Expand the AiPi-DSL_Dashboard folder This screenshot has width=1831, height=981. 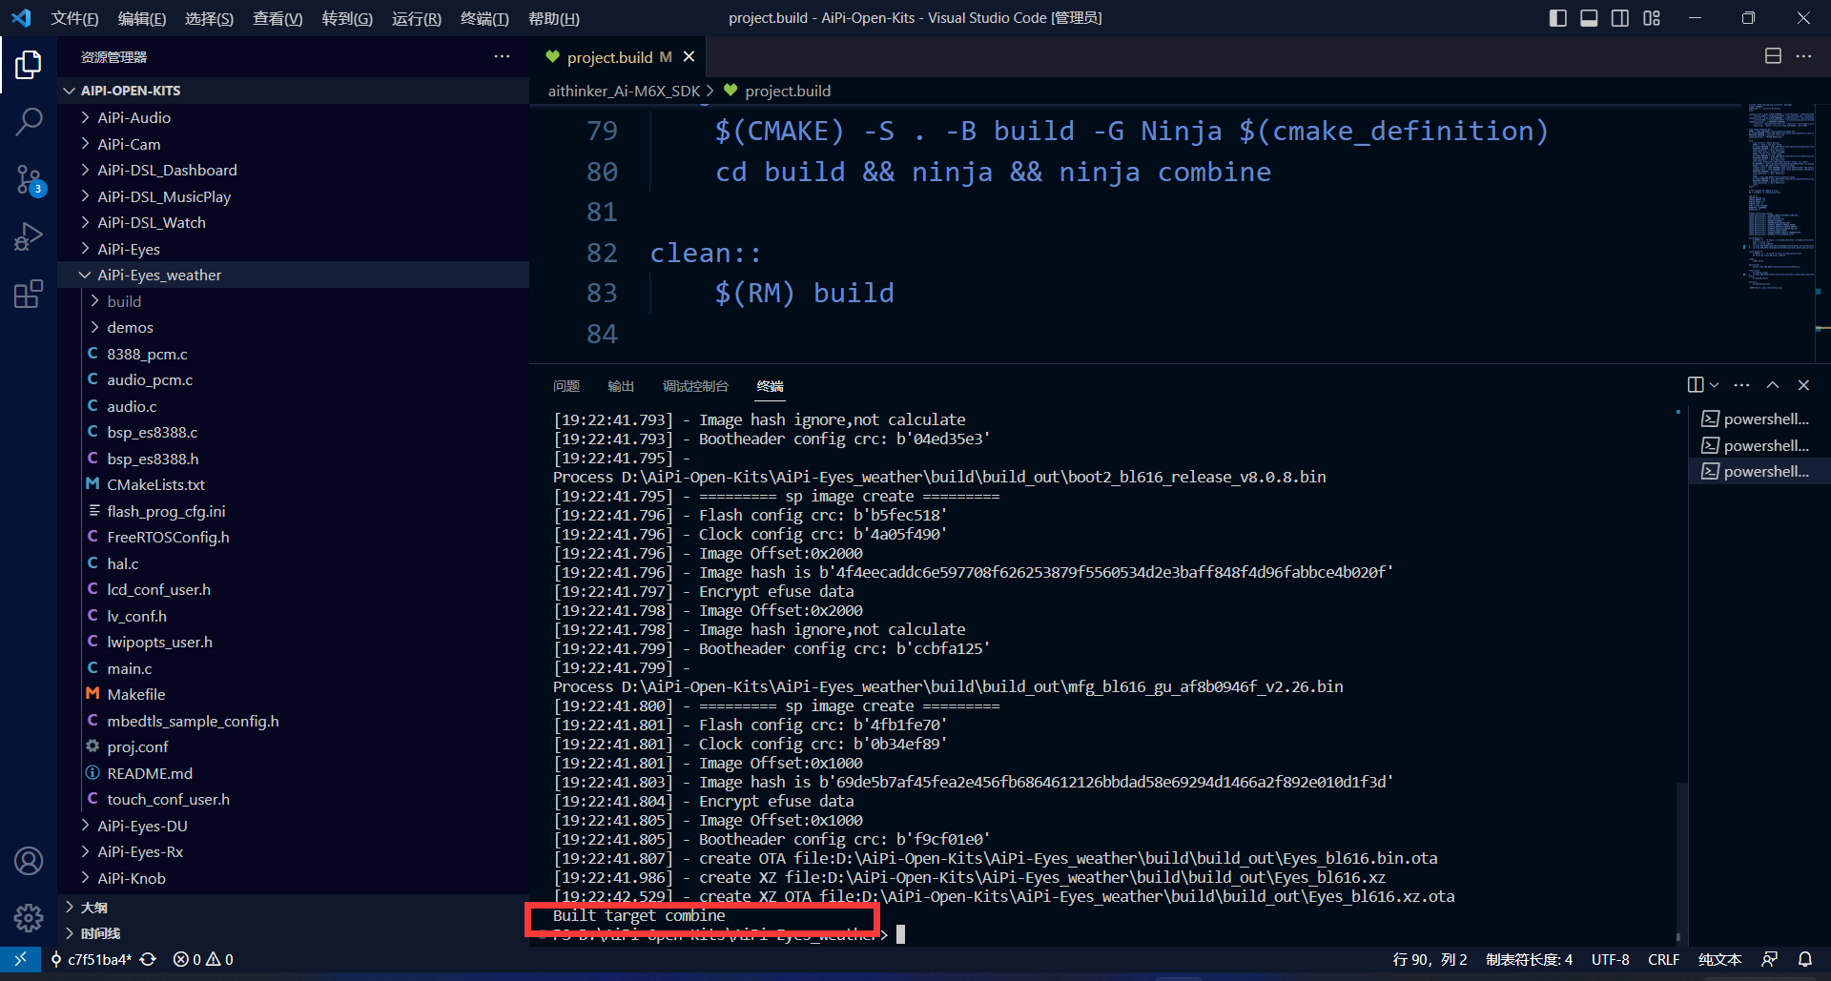click(293, 170)
